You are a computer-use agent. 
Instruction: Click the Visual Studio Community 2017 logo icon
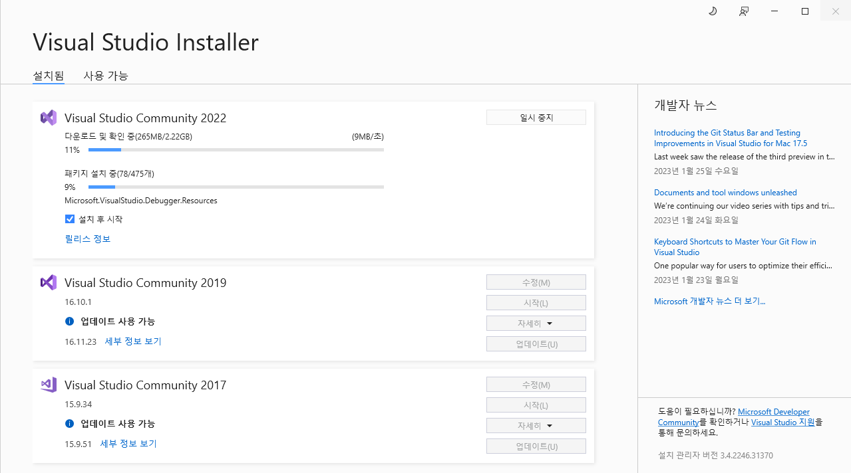48,385
